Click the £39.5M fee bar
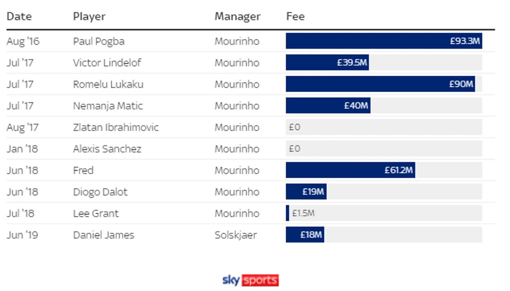Image resolution: width=510 pixels, height=291 pixels. pos(327,62)
